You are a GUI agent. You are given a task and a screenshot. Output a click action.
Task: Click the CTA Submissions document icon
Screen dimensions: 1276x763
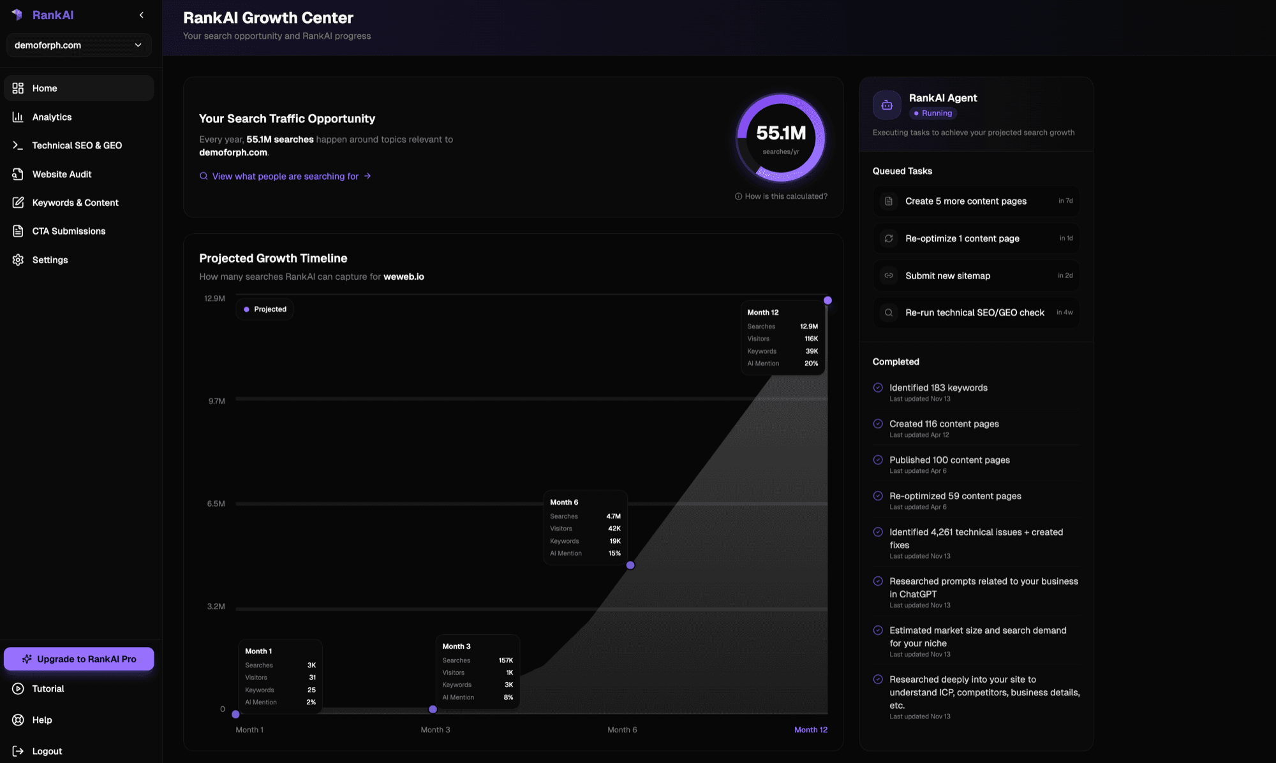click(x=18, y=231)
